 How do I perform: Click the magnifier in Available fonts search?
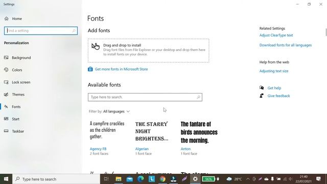[x=198, y=97]
